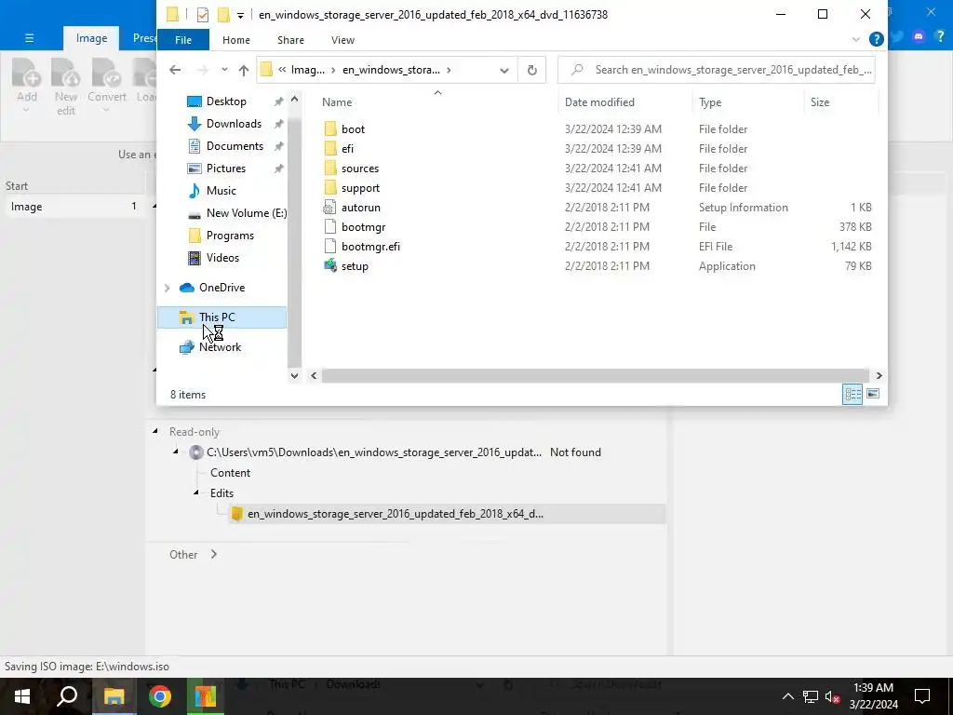This screenshot has height=715, width=953.
Task: Select Image row in Start panel
Action: coord(73,207)
